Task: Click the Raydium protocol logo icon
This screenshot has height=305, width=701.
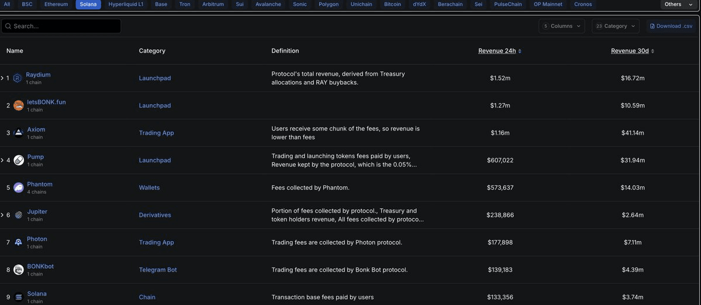Action: (18, 78)
